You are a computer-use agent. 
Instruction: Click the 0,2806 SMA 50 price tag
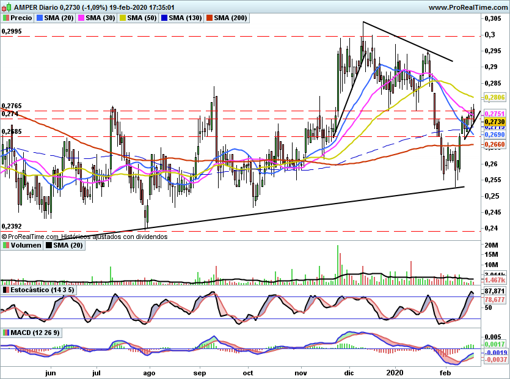(495, 97)
